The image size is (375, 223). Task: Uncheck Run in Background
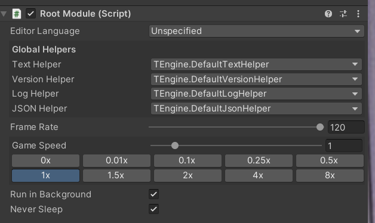[x=154, y=194]
